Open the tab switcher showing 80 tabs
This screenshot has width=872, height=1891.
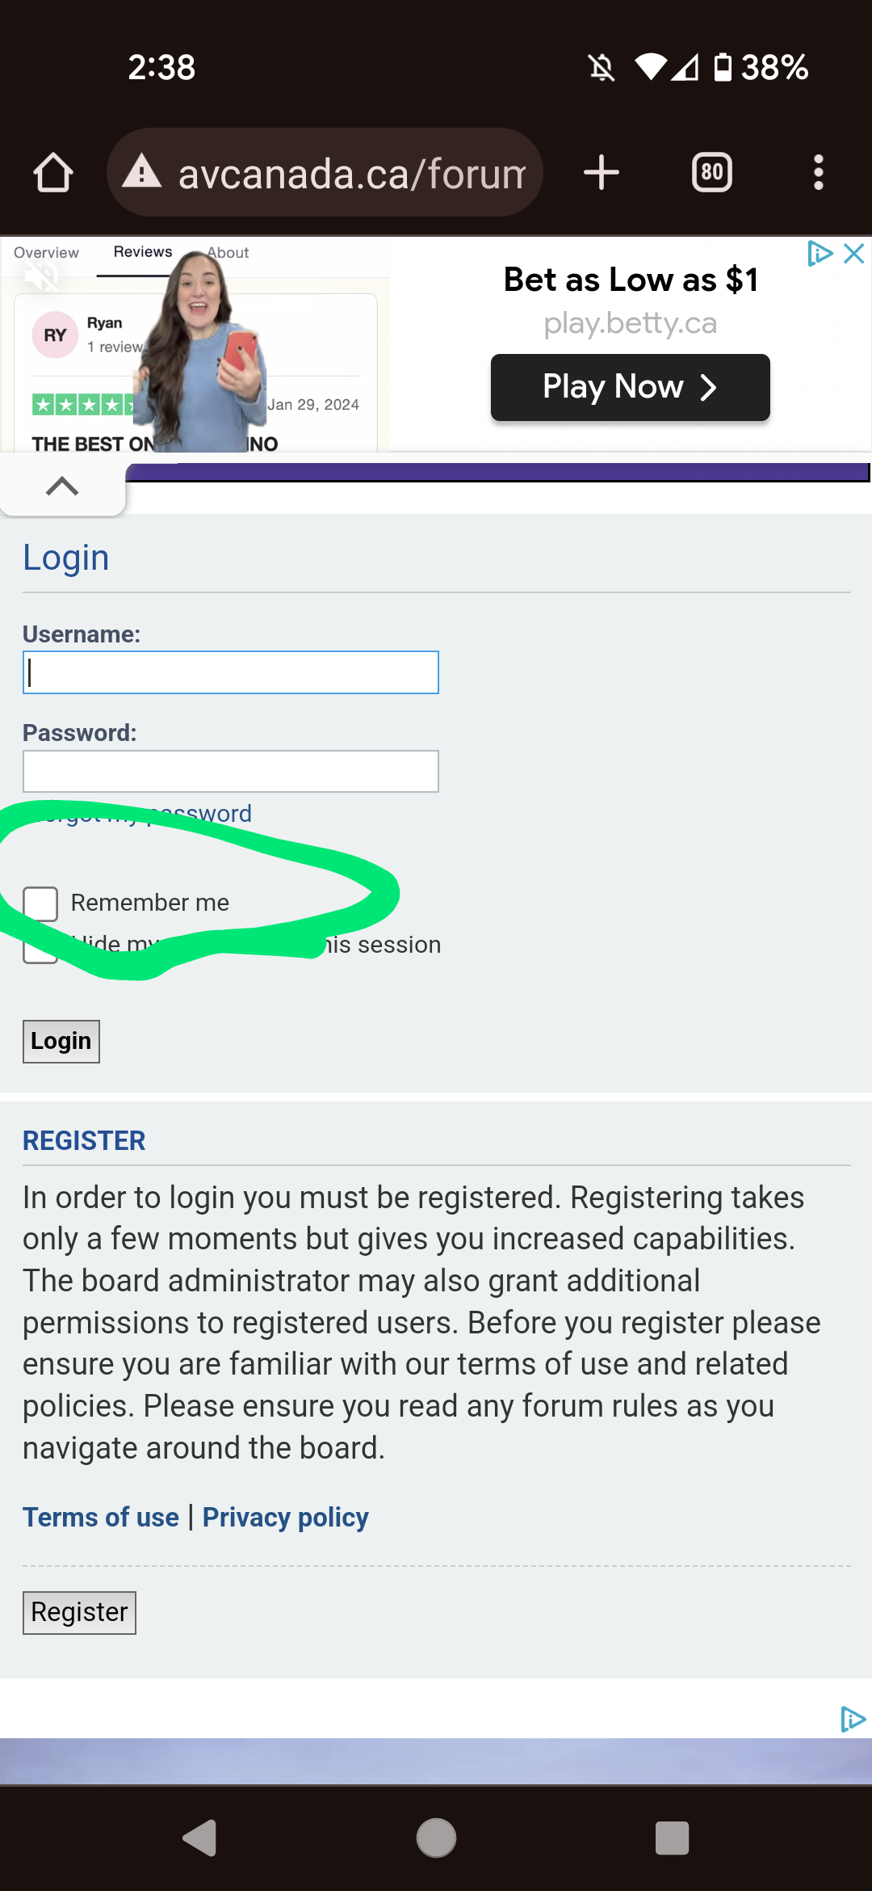pos(711,173)
